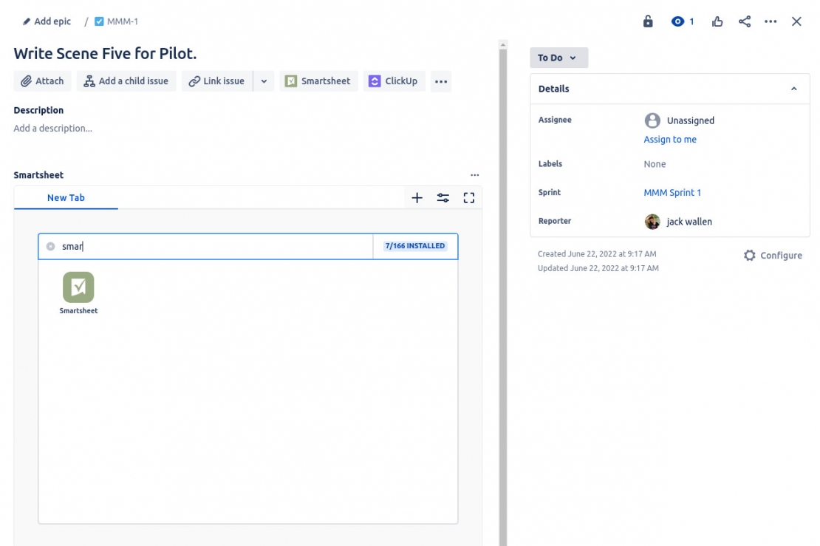Open Smartsheet section ellipsis menu
The height and width of the screenshot is (546, 820).
[474, 174]
